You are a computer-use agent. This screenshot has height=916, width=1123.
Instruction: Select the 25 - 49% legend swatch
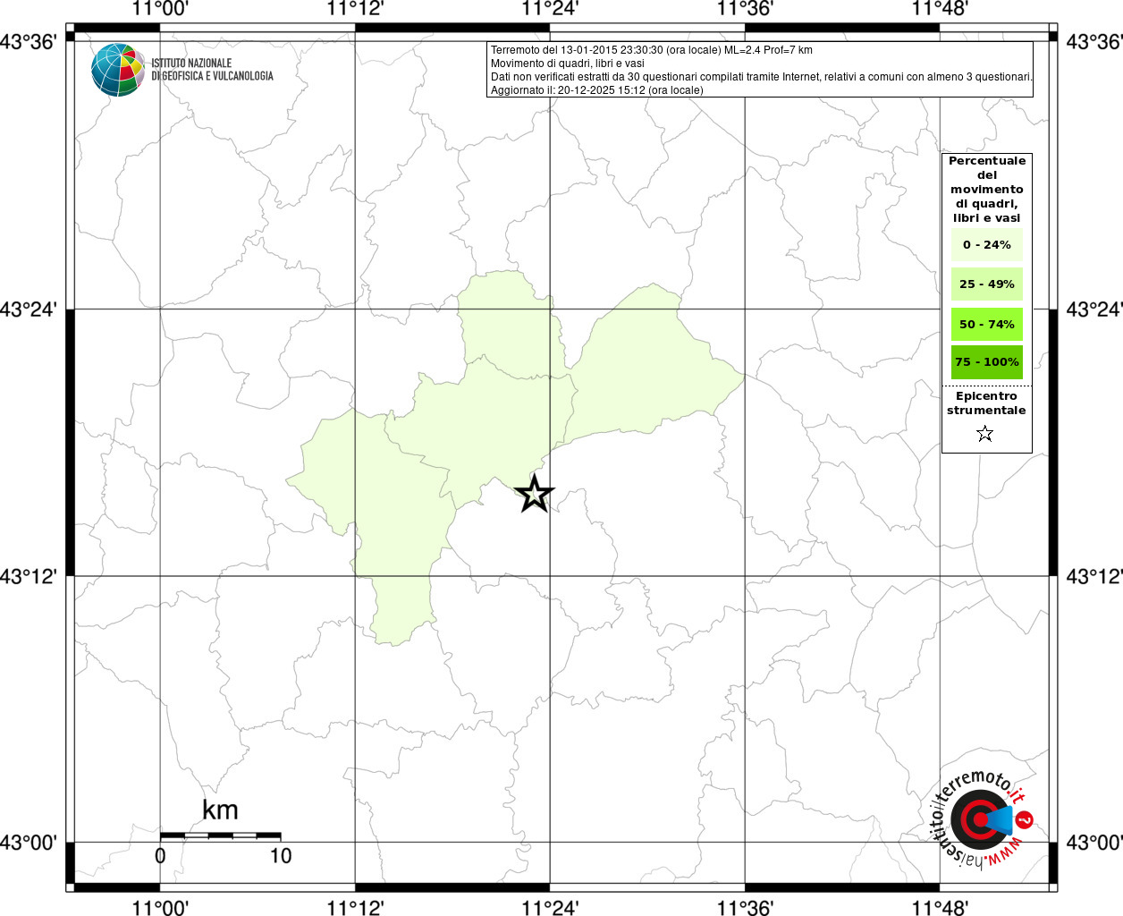[987, 284]
